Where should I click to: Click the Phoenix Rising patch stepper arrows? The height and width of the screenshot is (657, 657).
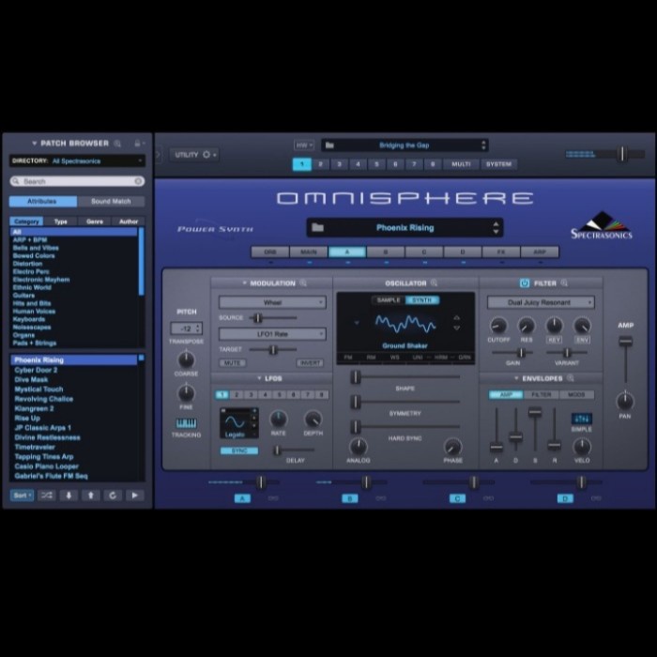click(497, 227)
